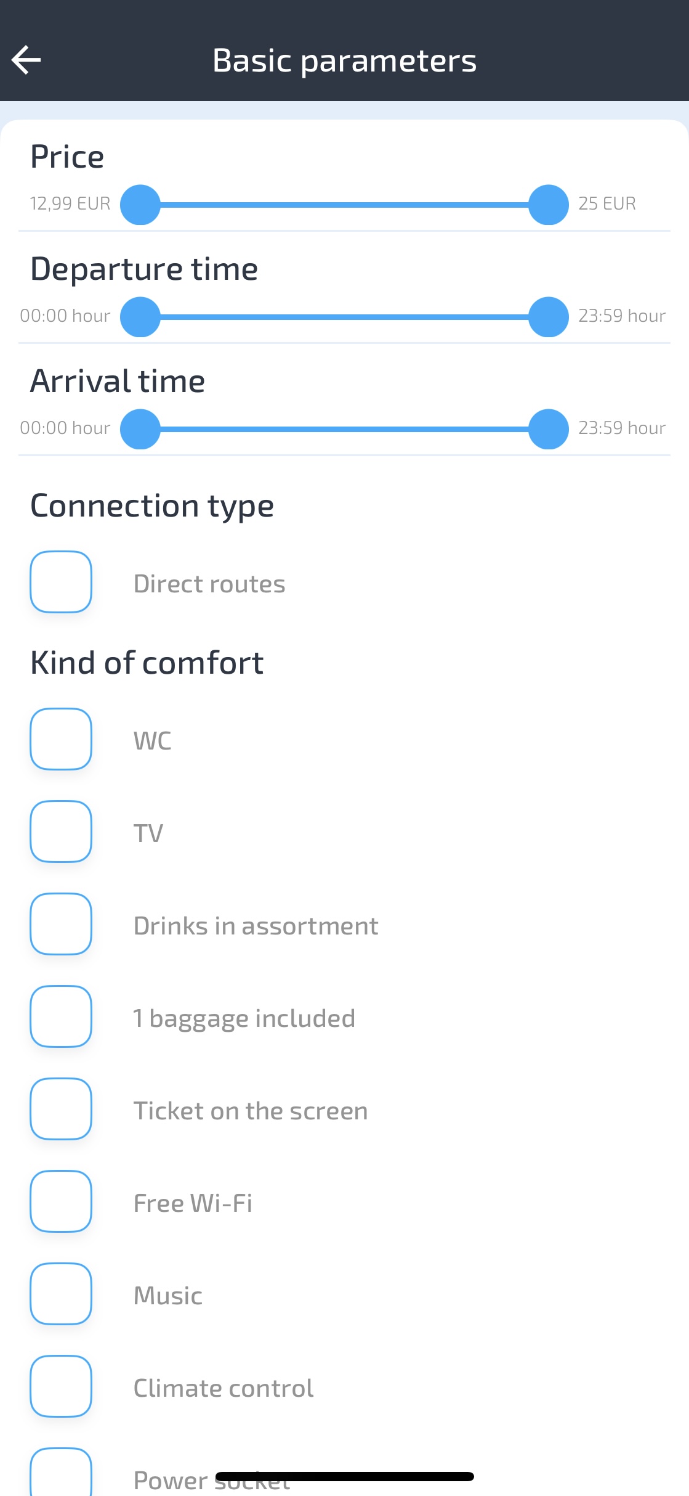Turn on the Music checkbox
Image resolution: width=689 pixels, height=1496 pixels.
click(61, 1294)
